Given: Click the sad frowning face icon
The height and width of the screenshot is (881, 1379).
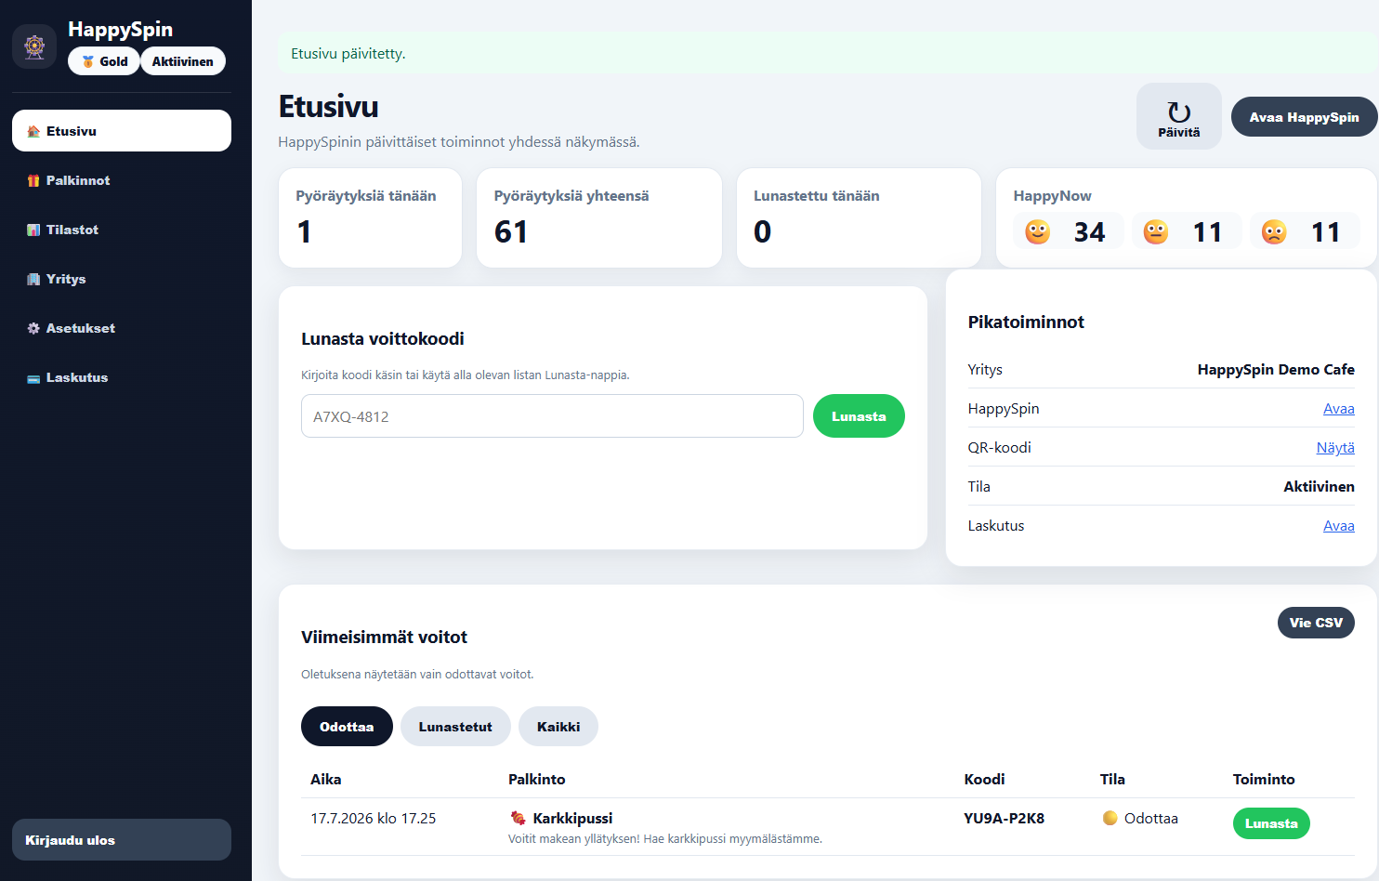Looking at the screenshot, I should [1274, 231].
